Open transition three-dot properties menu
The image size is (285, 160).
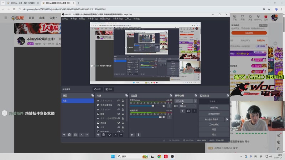pos(194,111)
